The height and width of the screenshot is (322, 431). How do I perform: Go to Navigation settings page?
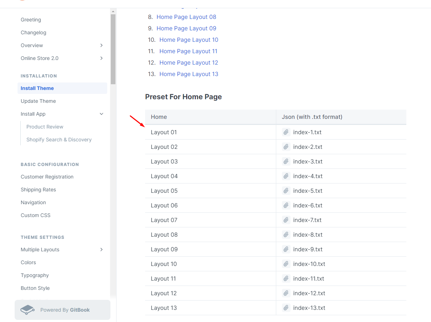[33, 202]
